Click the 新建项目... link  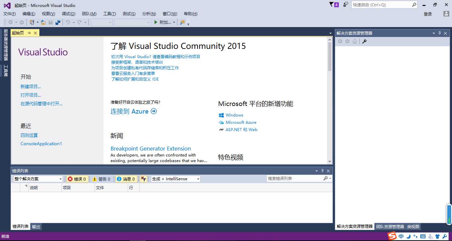click(x=31, y=86)
